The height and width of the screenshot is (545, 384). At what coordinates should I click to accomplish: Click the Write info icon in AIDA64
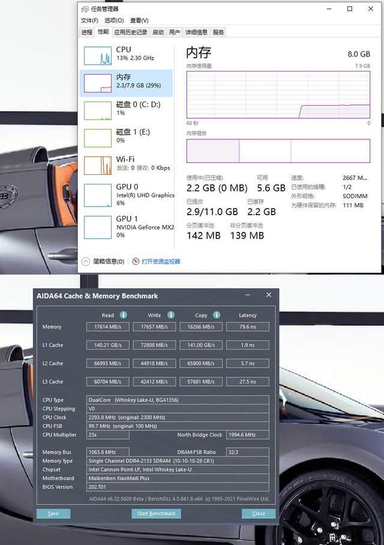171,315
